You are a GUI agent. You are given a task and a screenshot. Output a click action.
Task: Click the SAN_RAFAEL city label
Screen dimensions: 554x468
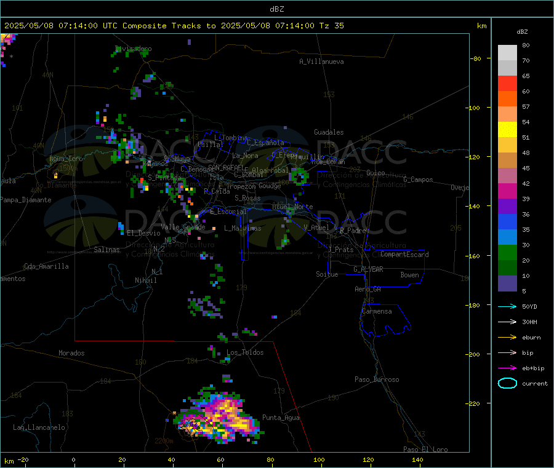(226, 167)
